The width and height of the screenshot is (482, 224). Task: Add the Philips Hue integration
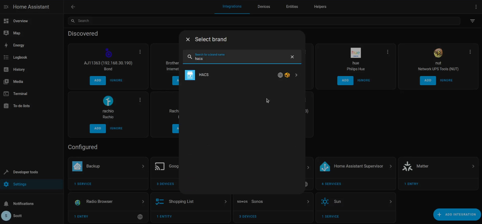pos(345,80)
